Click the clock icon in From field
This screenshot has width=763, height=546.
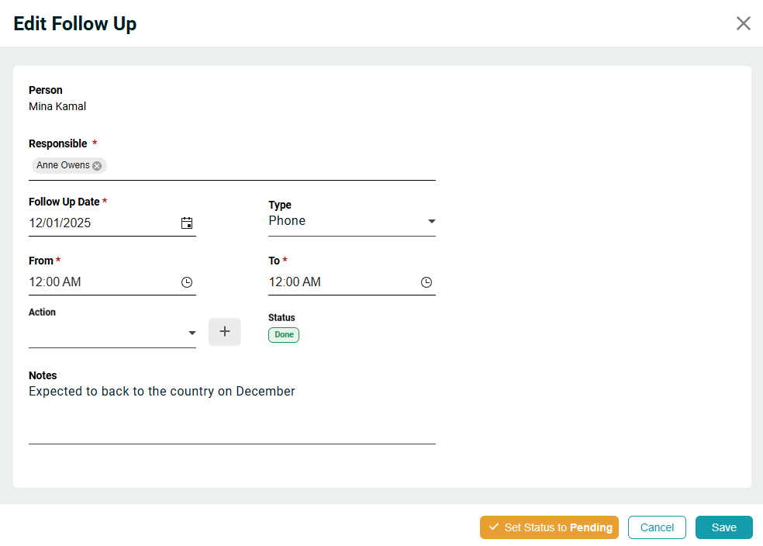coord(187,282)
